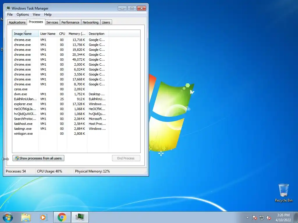
Task: Close the Windows Task Manager window
Action: (141, 8)
